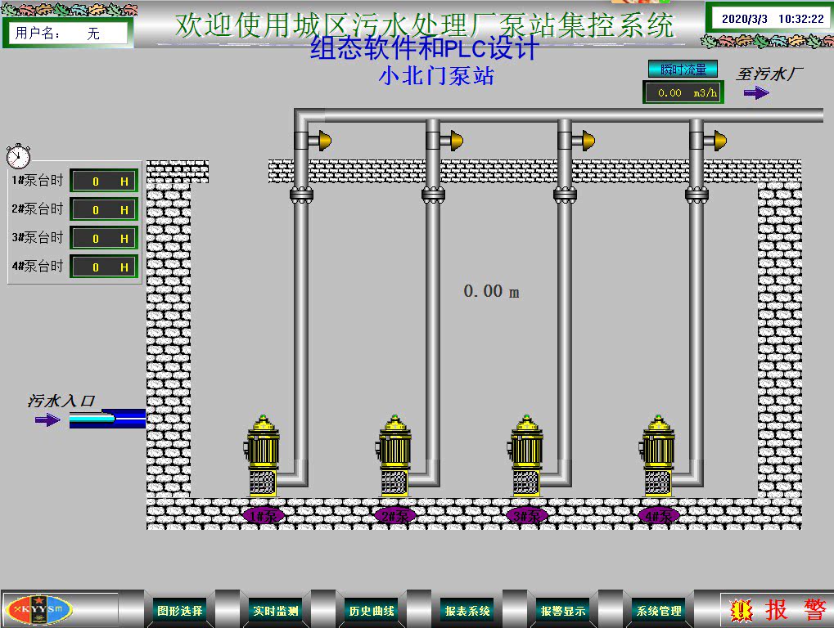Click the 4#泵 submersible pump icon
The width and height of the screenshot is (834, 628).
pyautogui.click(x=657, y=455)
